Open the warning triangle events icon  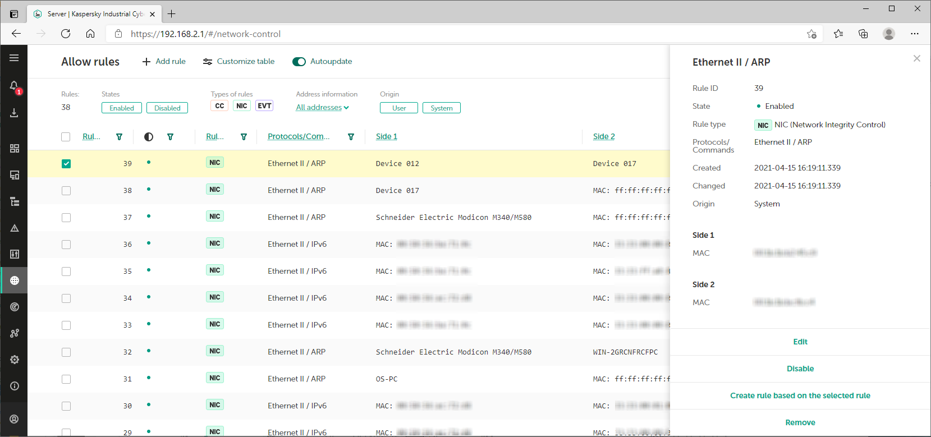pos(14,228)
